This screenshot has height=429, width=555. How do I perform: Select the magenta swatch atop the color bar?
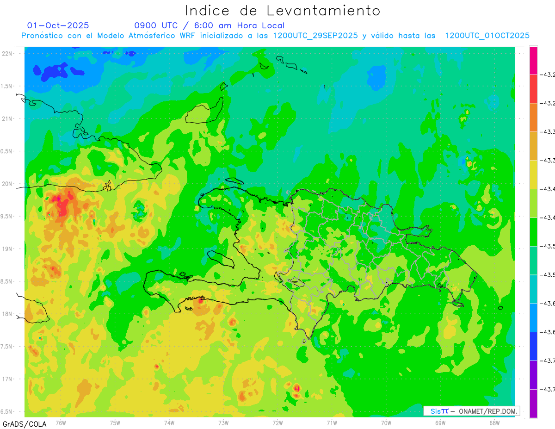coord(533,60)
